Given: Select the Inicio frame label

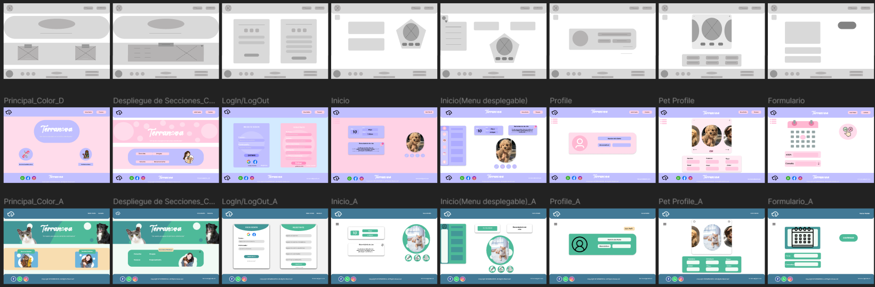Looking at the screenshot, I should coord(340,101).
